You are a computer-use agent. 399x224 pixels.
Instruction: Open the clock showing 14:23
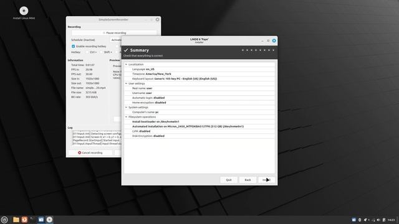pos(391,220)
